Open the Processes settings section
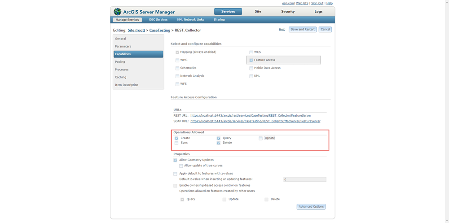This screenshot has height=223, width=449. 138,70
